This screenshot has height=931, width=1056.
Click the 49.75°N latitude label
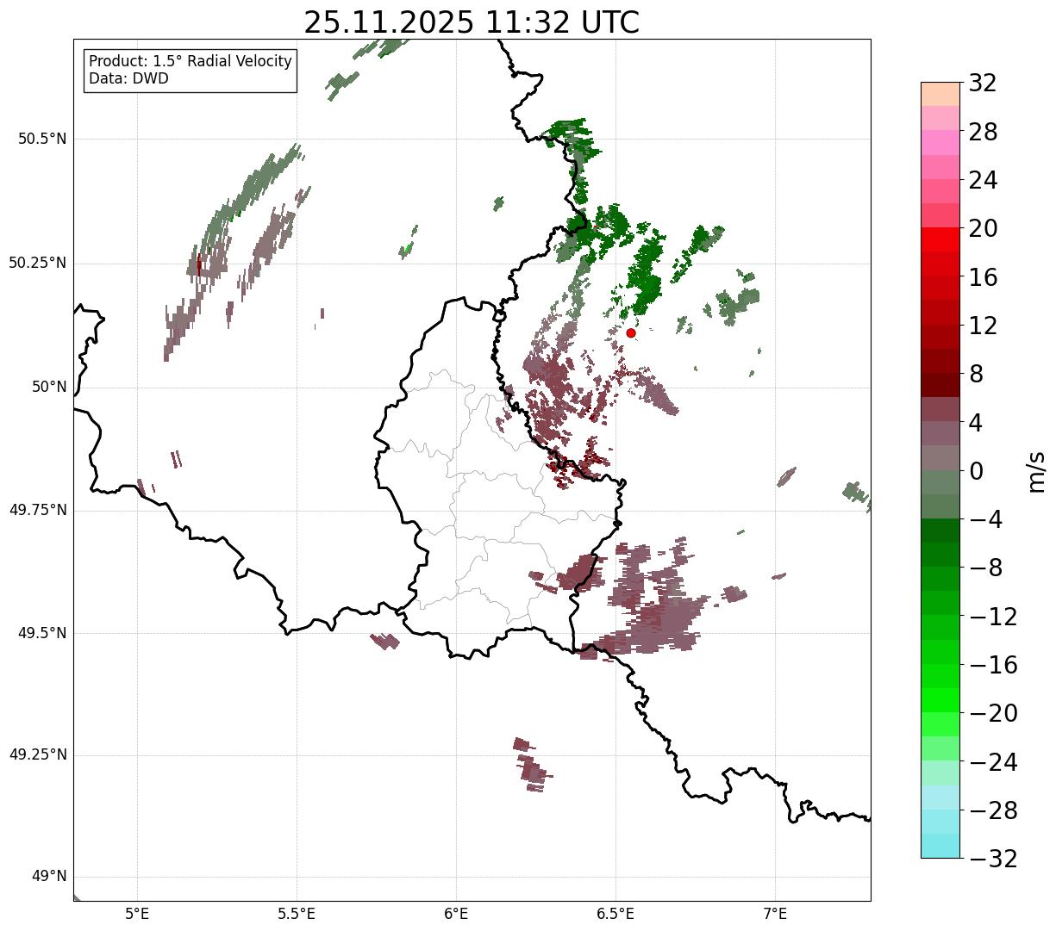point(37,510)
